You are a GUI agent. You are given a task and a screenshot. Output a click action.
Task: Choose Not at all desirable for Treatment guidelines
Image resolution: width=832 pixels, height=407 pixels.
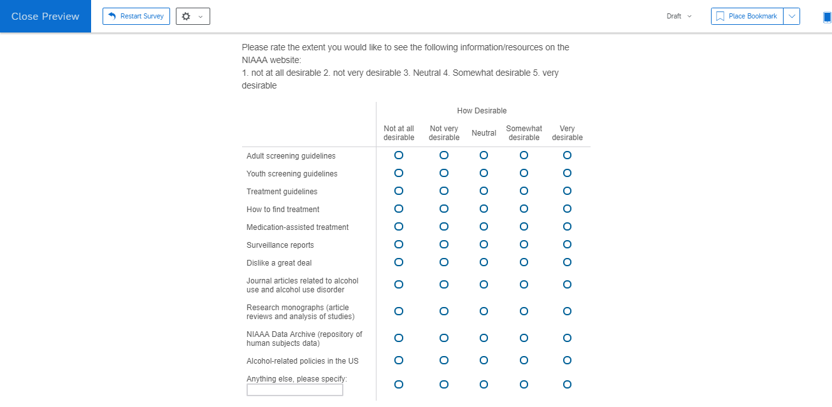(x=399, y=191)
